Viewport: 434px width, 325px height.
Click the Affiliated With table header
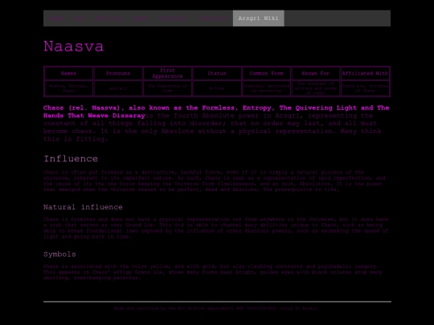point(365,73)
